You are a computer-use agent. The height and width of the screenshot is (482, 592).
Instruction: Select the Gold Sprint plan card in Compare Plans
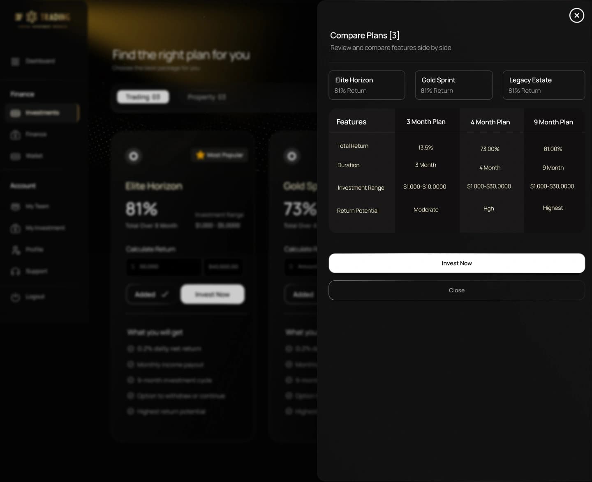[x=454, y=85]
